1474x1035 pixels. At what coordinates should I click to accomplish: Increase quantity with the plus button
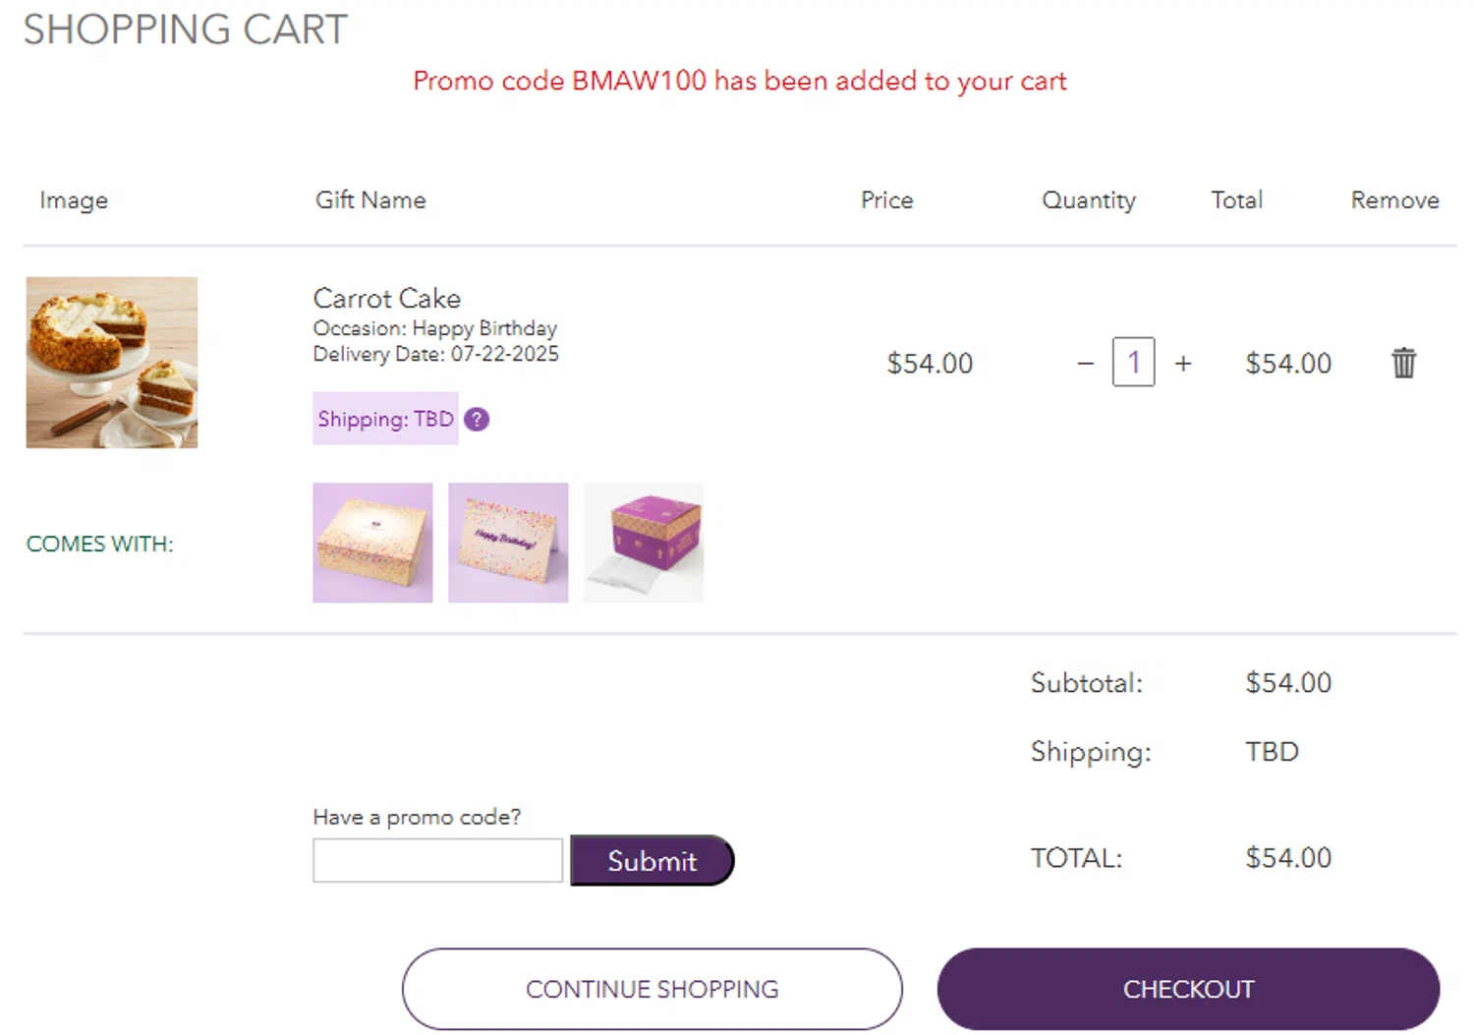click(x=1183, y=364)
